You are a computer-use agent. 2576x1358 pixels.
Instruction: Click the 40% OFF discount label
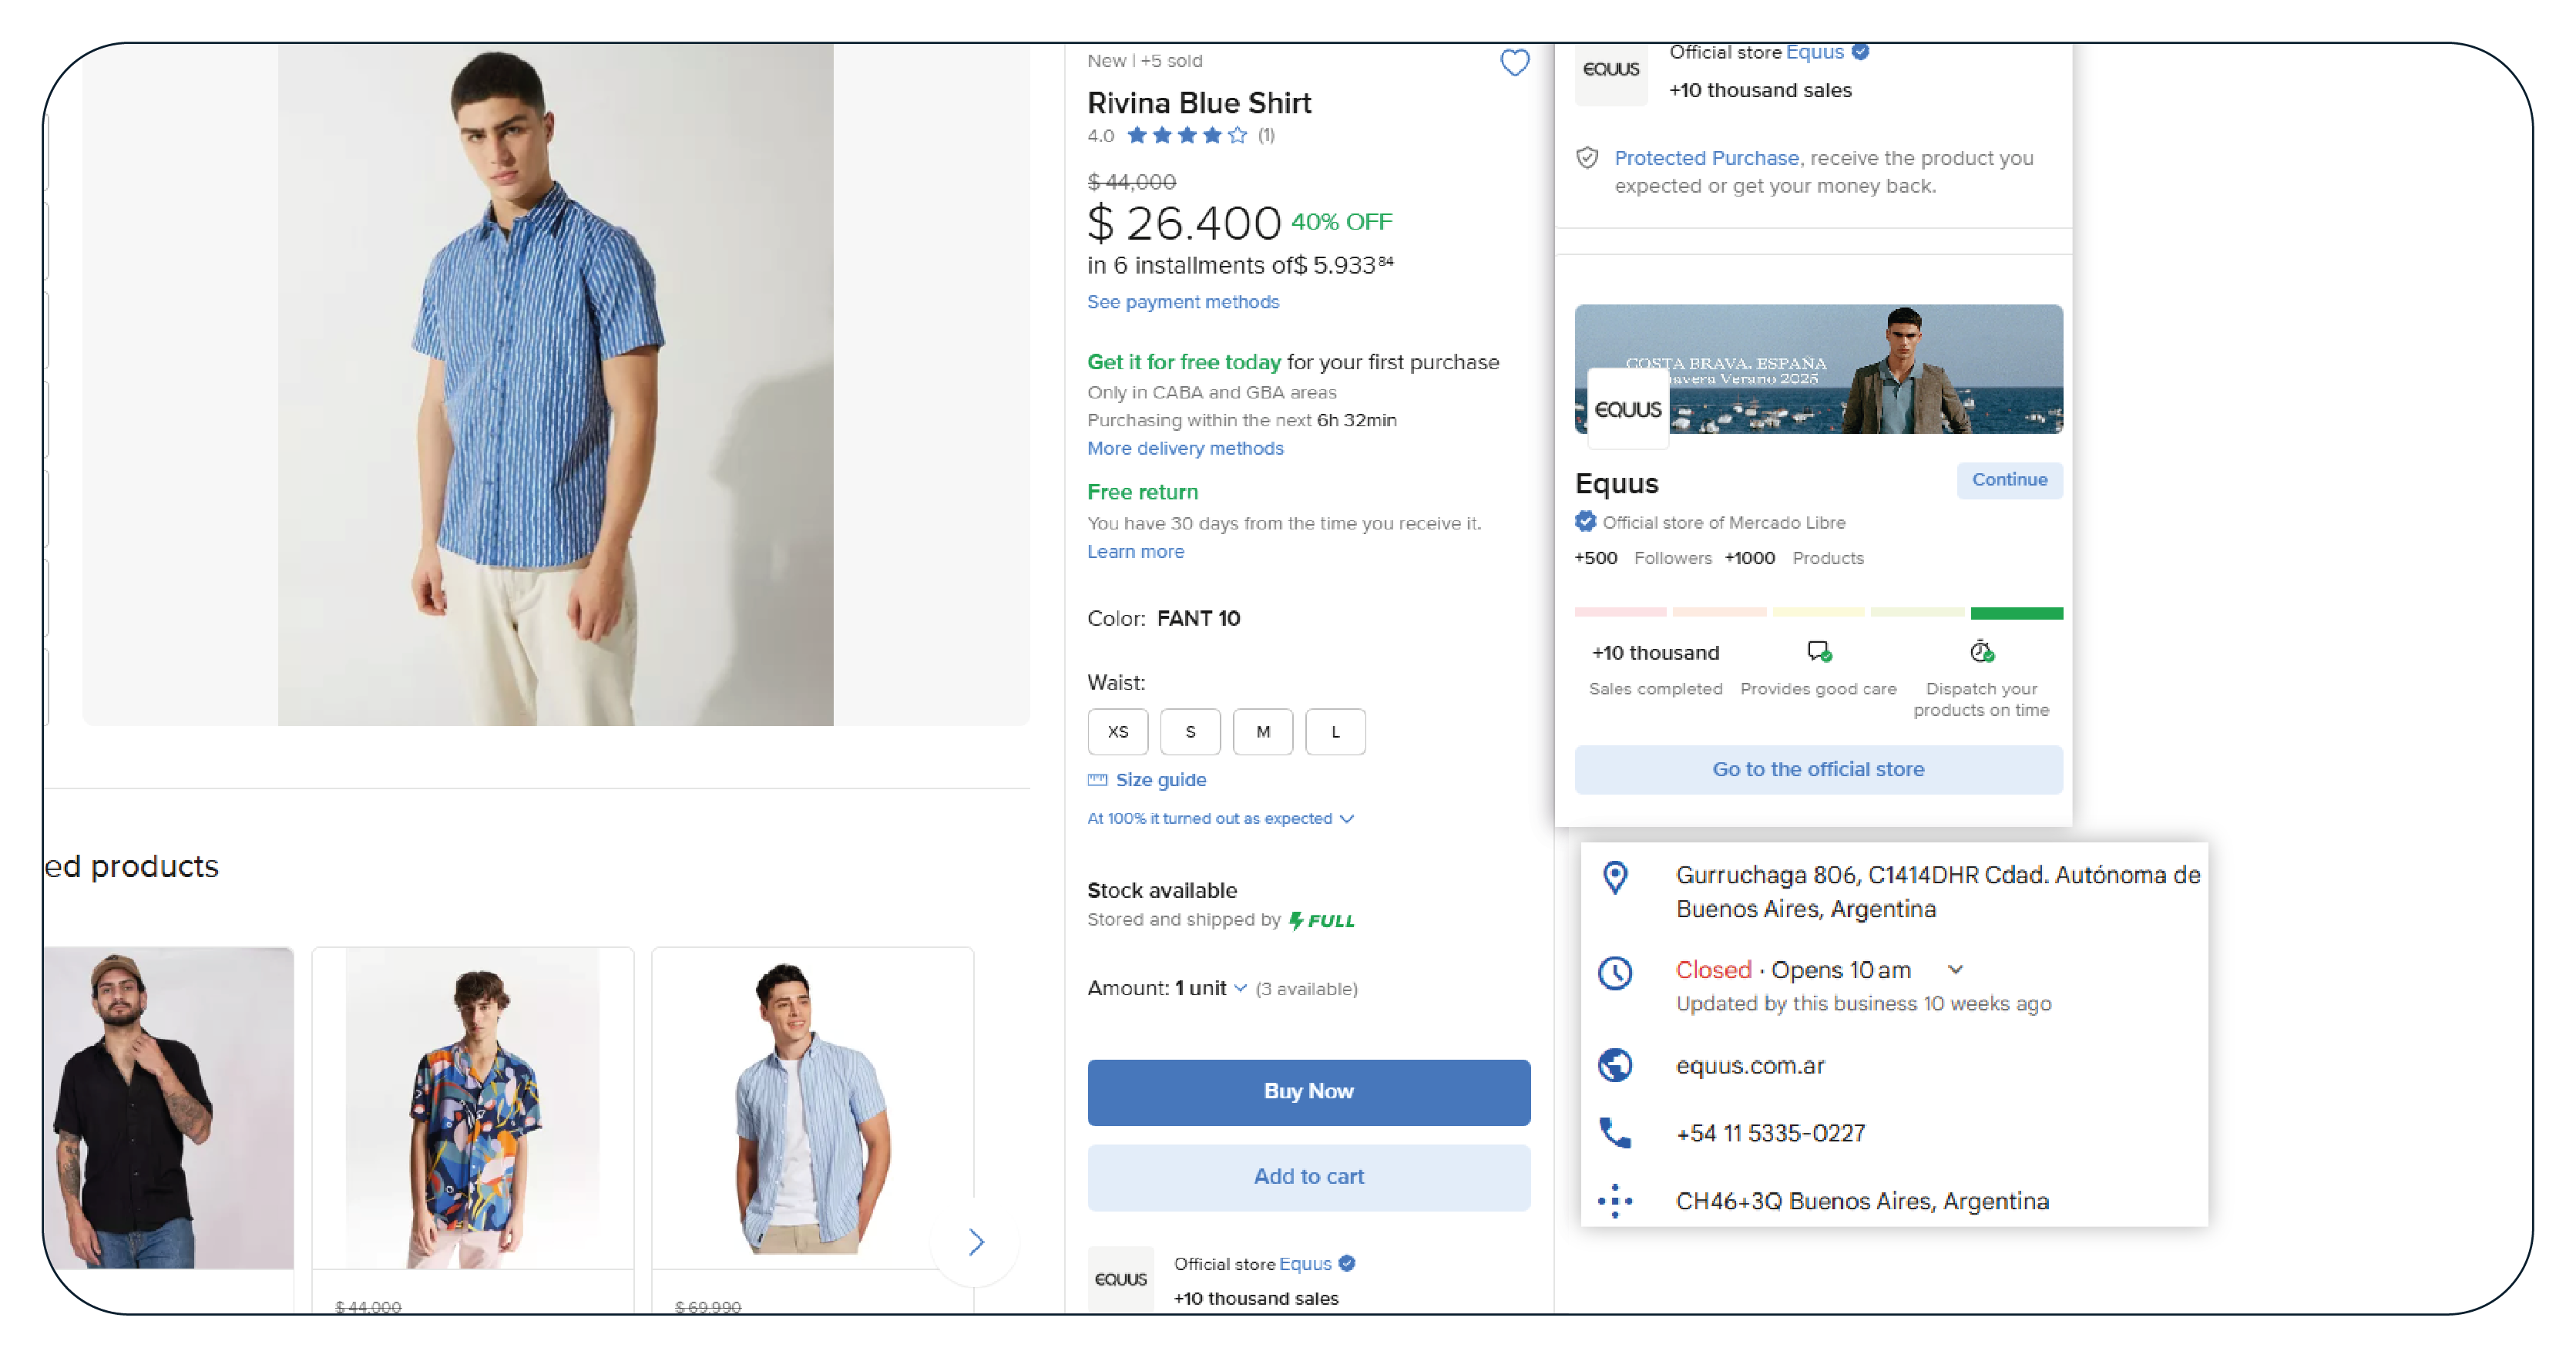click(x=1341, y=221)
